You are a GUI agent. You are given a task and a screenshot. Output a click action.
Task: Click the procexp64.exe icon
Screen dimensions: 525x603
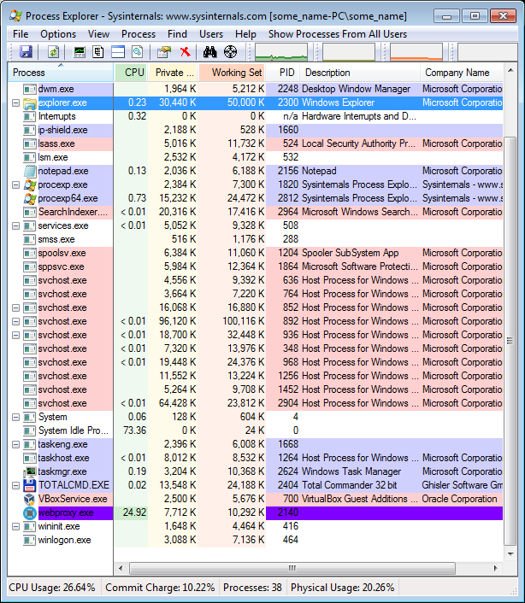tap(30, 198)
